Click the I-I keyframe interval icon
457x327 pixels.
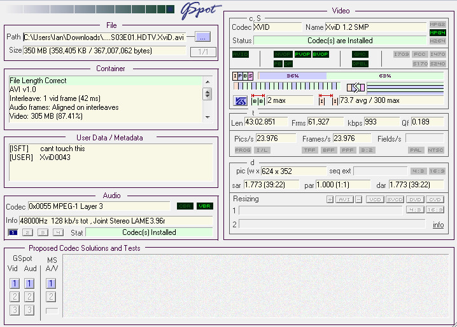point(328,100)
